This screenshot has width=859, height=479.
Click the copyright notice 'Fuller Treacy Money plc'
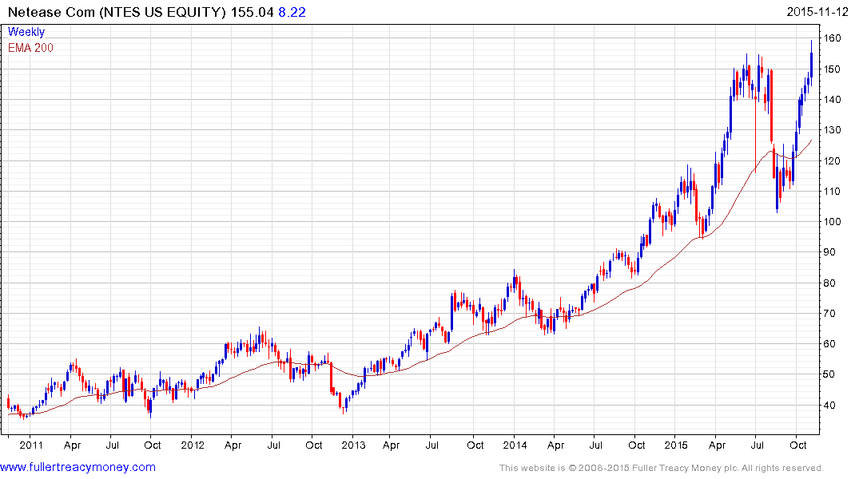(685, 468)
